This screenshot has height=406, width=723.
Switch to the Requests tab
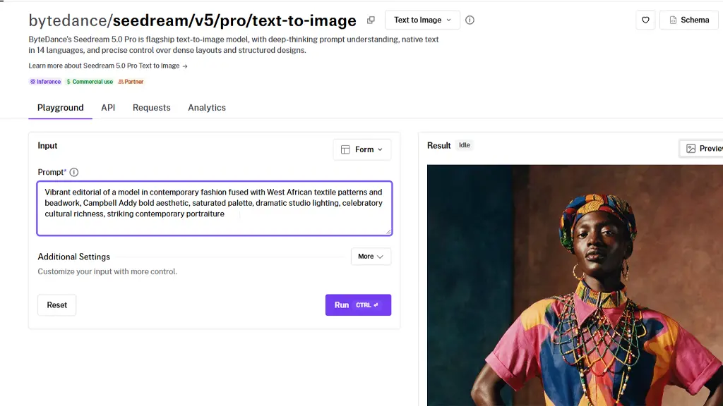pos(151,108)
